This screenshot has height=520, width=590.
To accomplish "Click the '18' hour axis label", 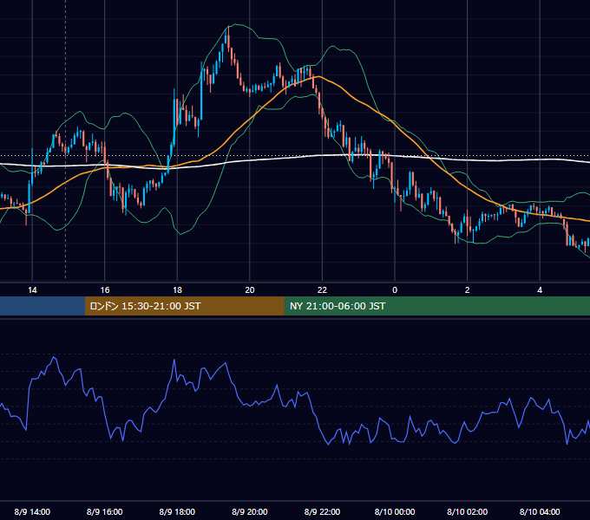I will click(177, 290).
